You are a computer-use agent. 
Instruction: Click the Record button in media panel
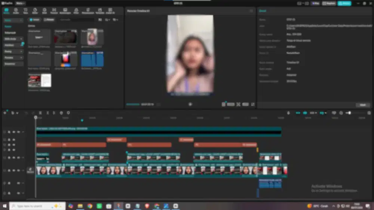click(49, 20)
